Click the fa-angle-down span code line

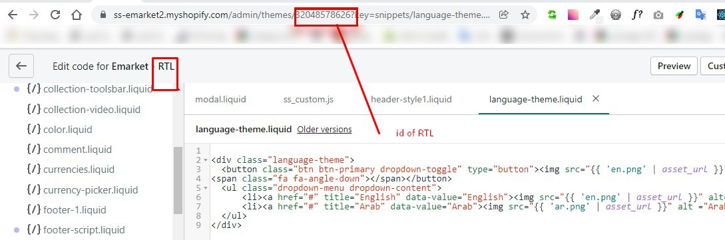(x=331, y=178)
